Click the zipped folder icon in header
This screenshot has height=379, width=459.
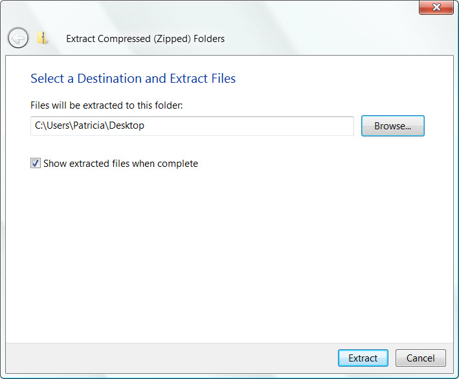(42, 38)
